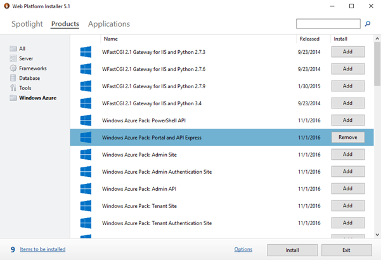Image resolution: width=381 pixels, height=260 pixels.
Task: Click the Install column header
Action: click(340, 39)
